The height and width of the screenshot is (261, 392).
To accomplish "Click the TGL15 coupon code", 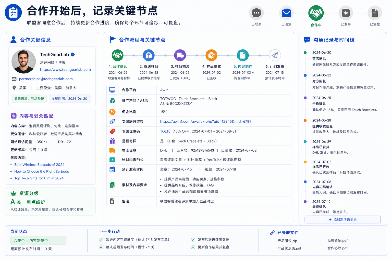I will (165, 132).
